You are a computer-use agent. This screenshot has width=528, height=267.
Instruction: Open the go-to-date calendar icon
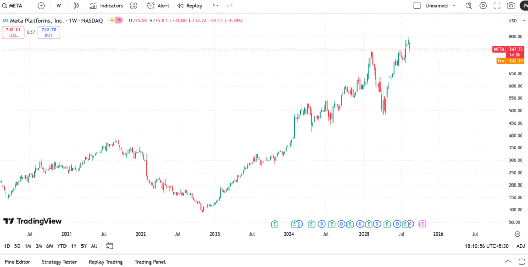(109, 246)
